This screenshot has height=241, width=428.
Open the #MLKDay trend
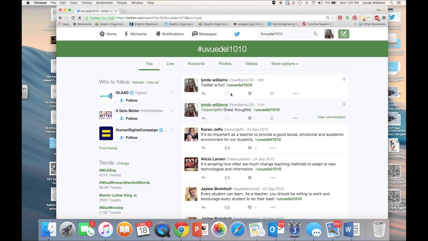[x=108, y=170]
